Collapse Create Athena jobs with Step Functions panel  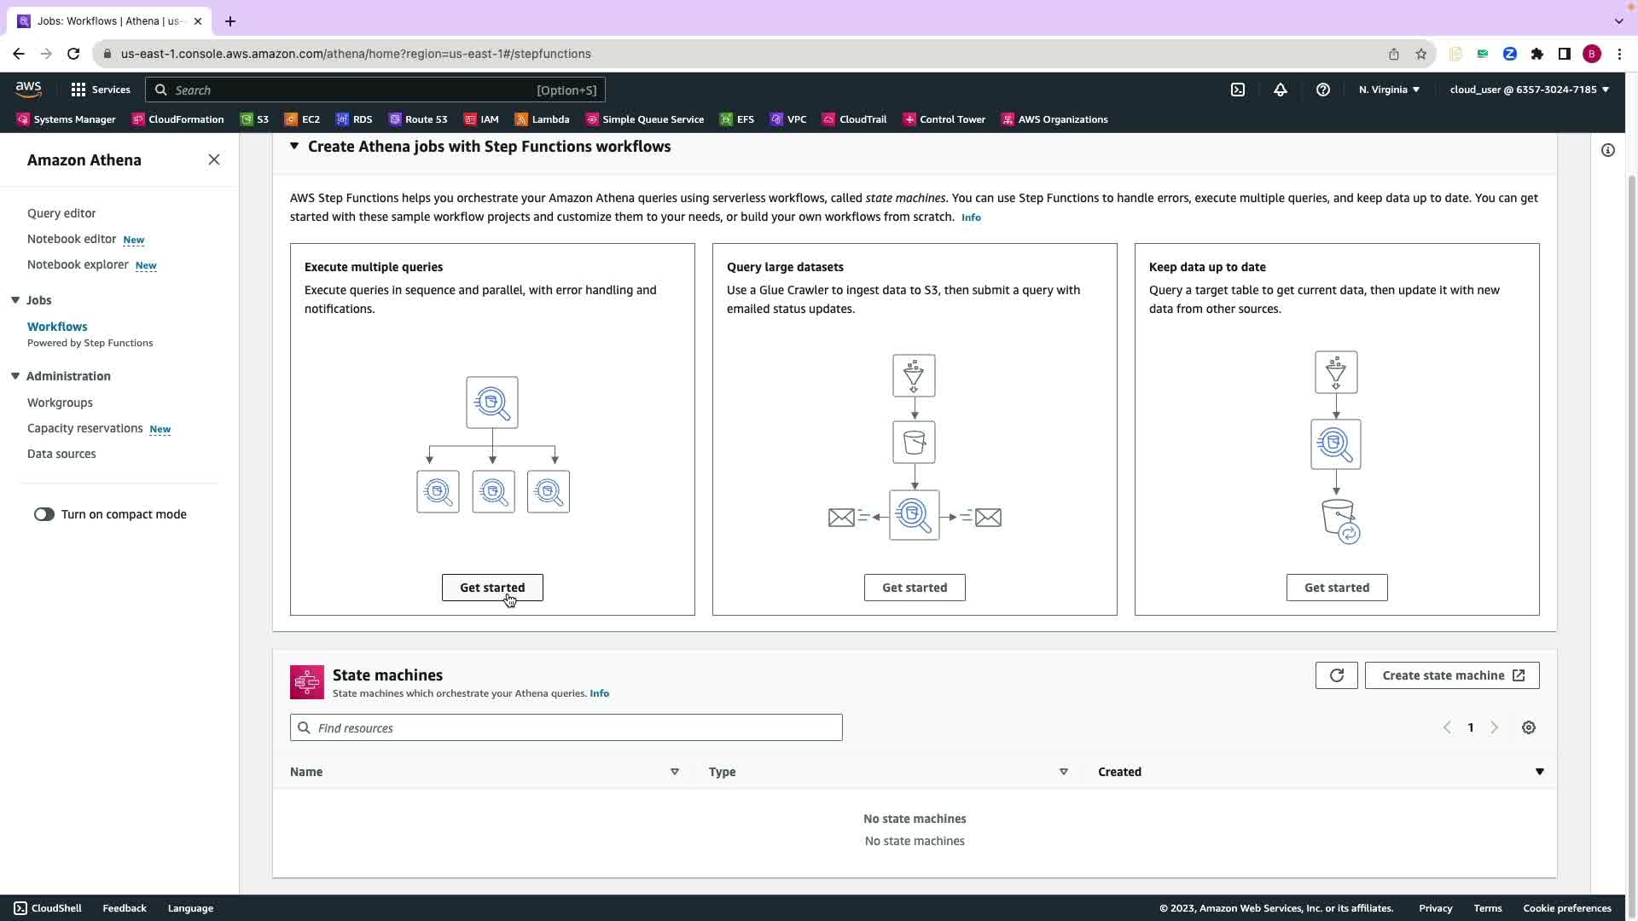pos(294,147)
